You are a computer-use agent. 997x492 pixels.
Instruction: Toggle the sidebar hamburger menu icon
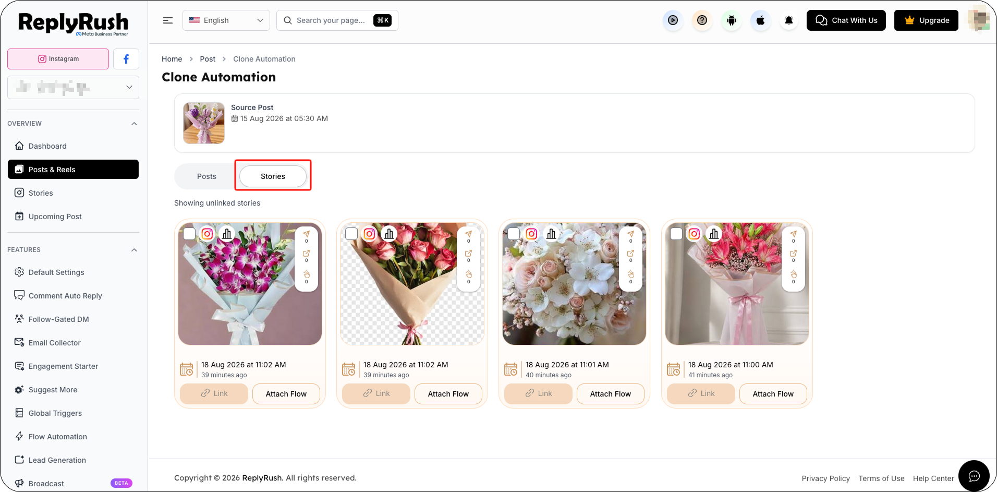(x=168, y=20)
